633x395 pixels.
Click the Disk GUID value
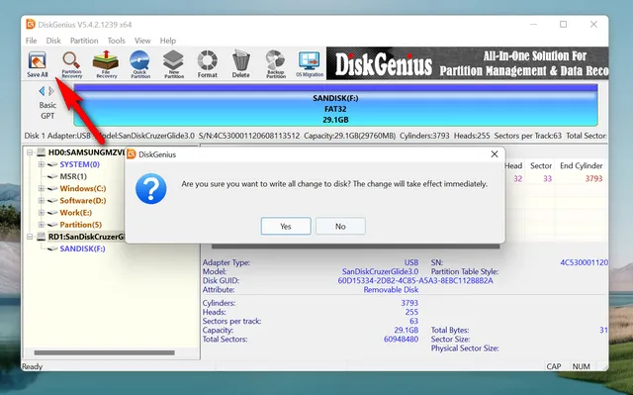(415, 281)
